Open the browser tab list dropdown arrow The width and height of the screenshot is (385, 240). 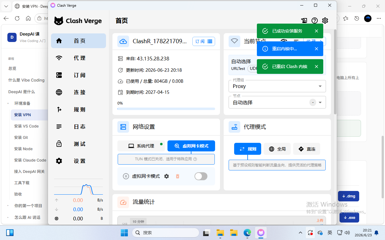click(x=6, y=6)
